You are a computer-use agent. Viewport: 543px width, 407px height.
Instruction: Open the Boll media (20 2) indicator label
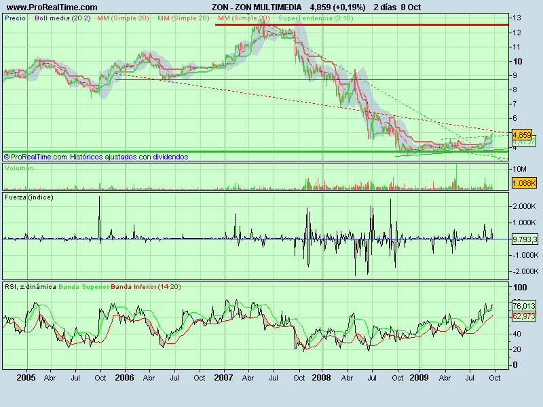point(62,18)
